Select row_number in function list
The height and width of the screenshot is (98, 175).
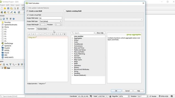[78, 36]
